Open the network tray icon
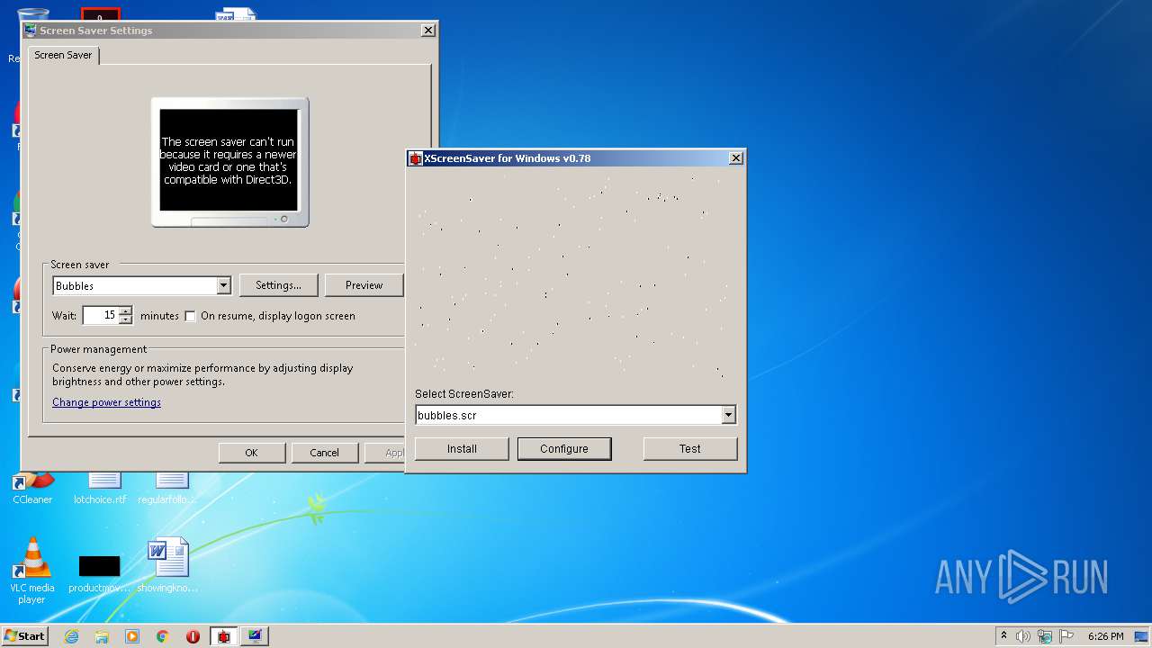 tap(1045, 636)
